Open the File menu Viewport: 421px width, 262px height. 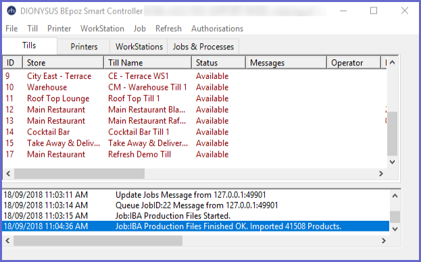pos(11,28)
